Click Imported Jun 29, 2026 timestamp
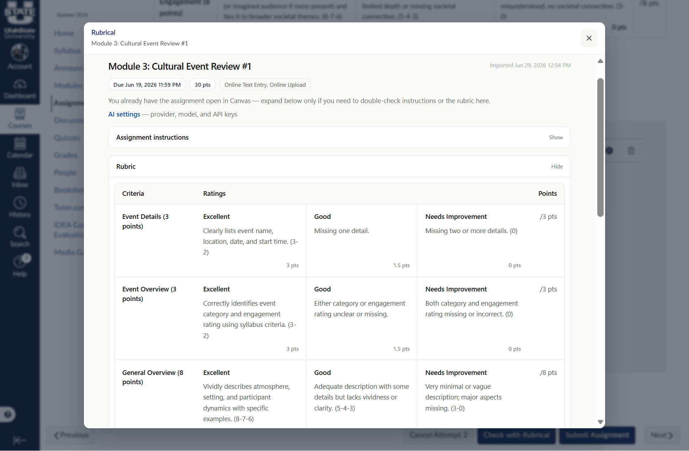The width and height of the screenshot is (689, 451). click(530, 65)
